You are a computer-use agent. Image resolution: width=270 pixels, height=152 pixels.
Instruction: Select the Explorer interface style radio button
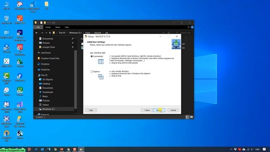pyautogui.click(x=92, y=71)
